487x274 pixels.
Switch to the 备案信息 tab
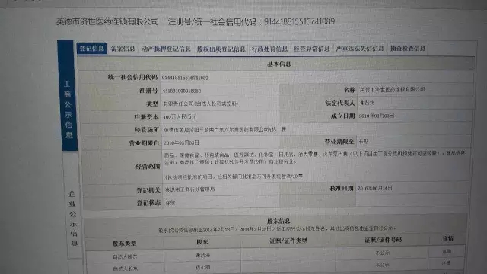coord(123,49)
